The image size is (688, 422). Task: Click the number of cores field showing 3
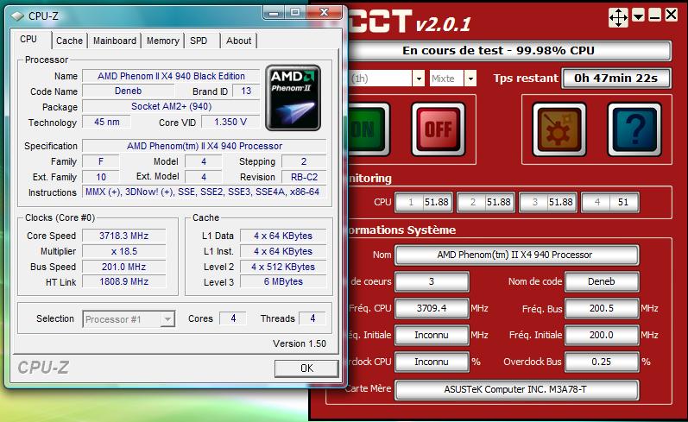432,281
